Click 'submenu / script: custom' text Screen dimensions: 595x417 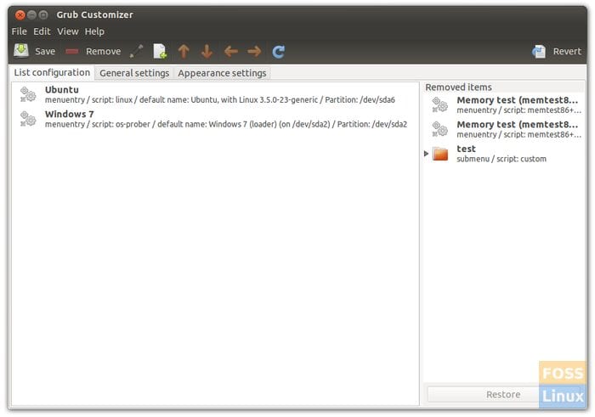(x=501, y=159)
